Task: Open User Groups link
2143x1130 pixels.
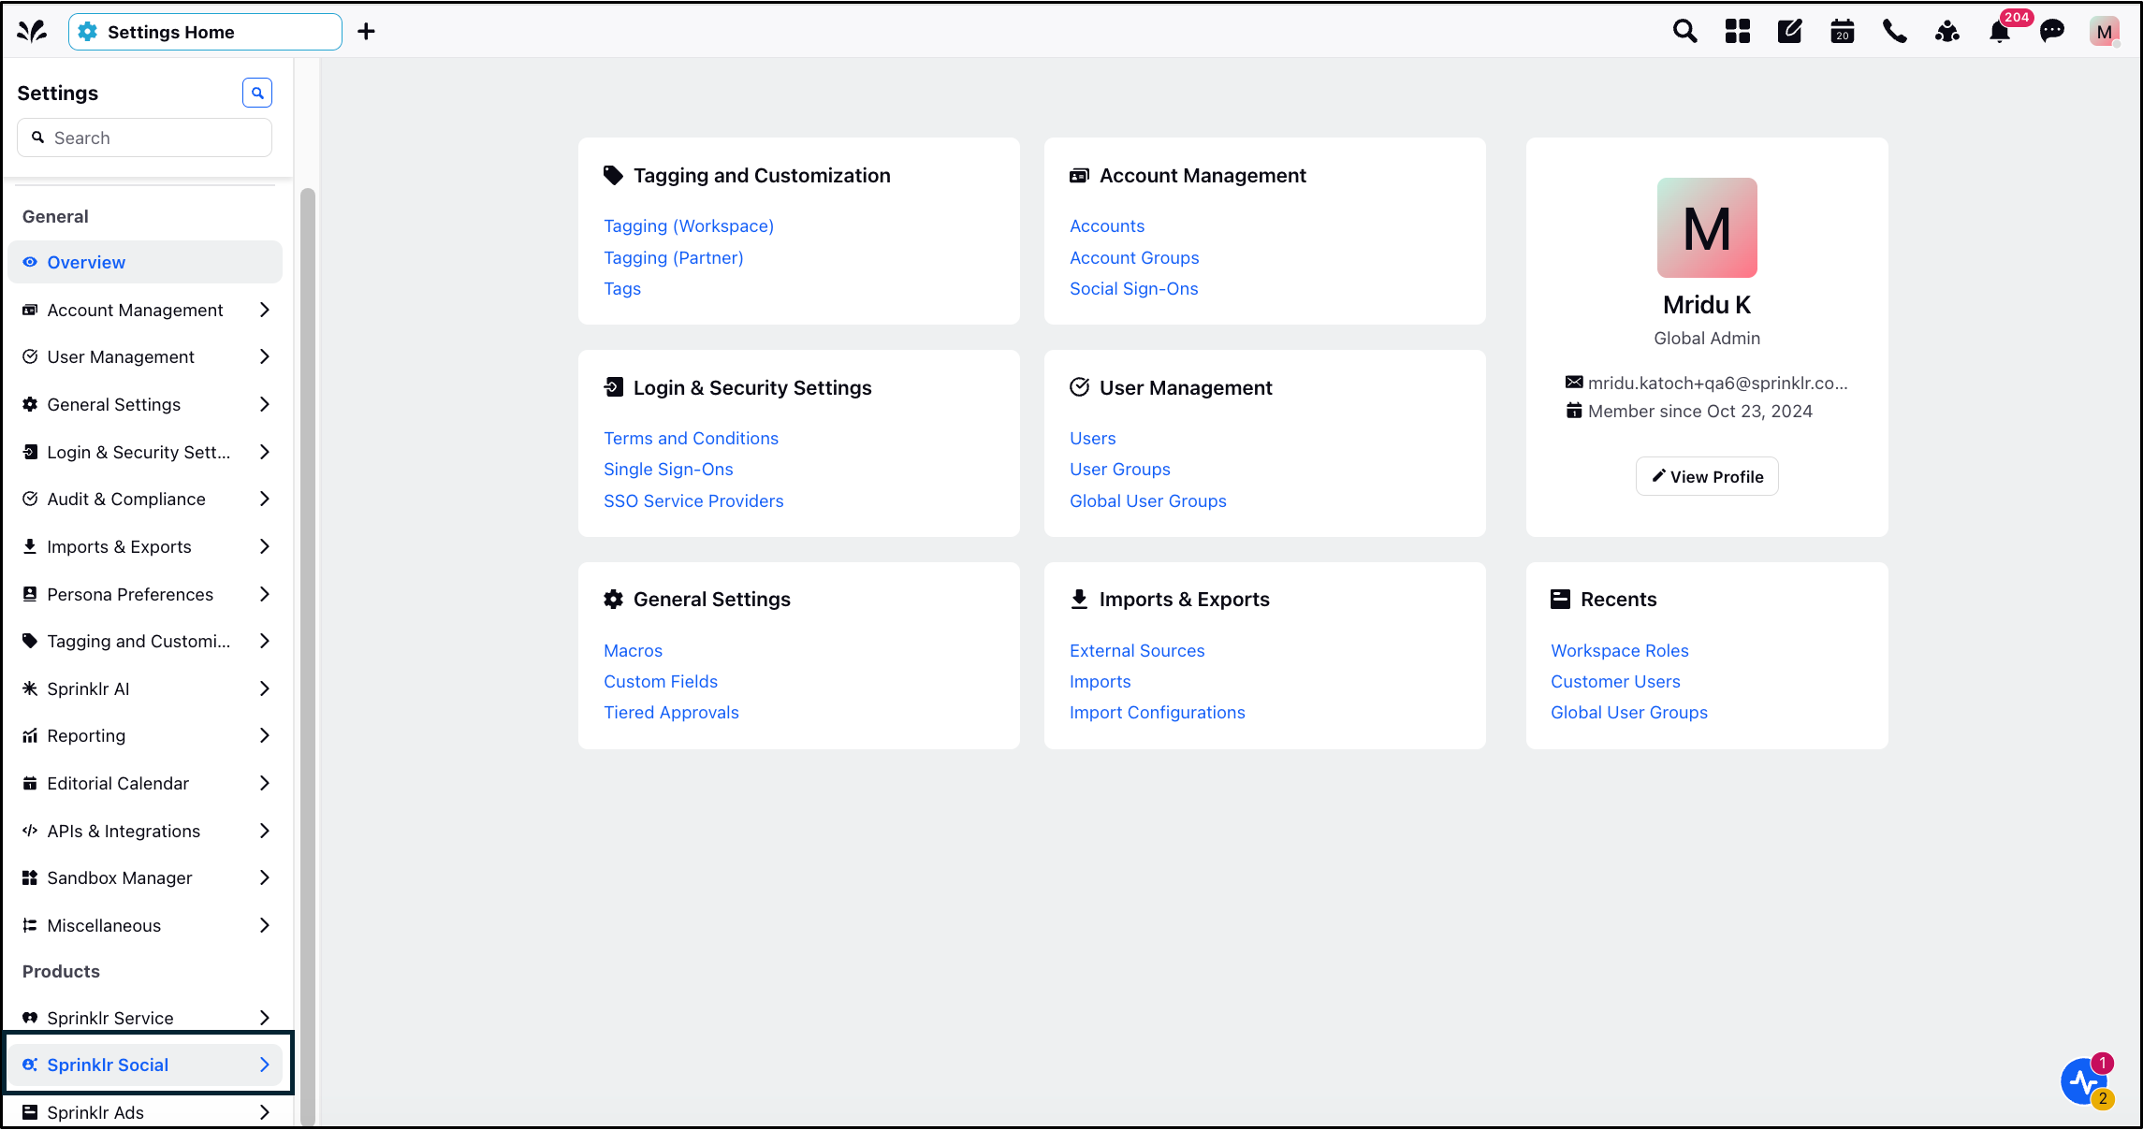Action: (x=1120, y=469)
